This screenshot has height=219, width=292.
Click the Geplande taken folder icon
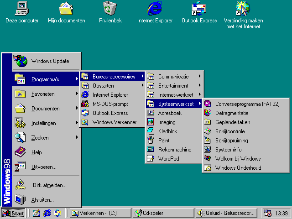tap(208, 122)
